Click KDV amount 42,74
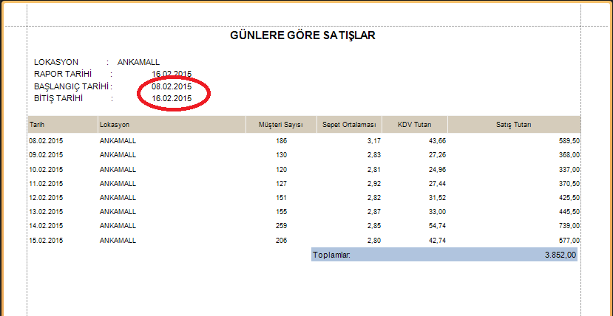 point(438,240)
